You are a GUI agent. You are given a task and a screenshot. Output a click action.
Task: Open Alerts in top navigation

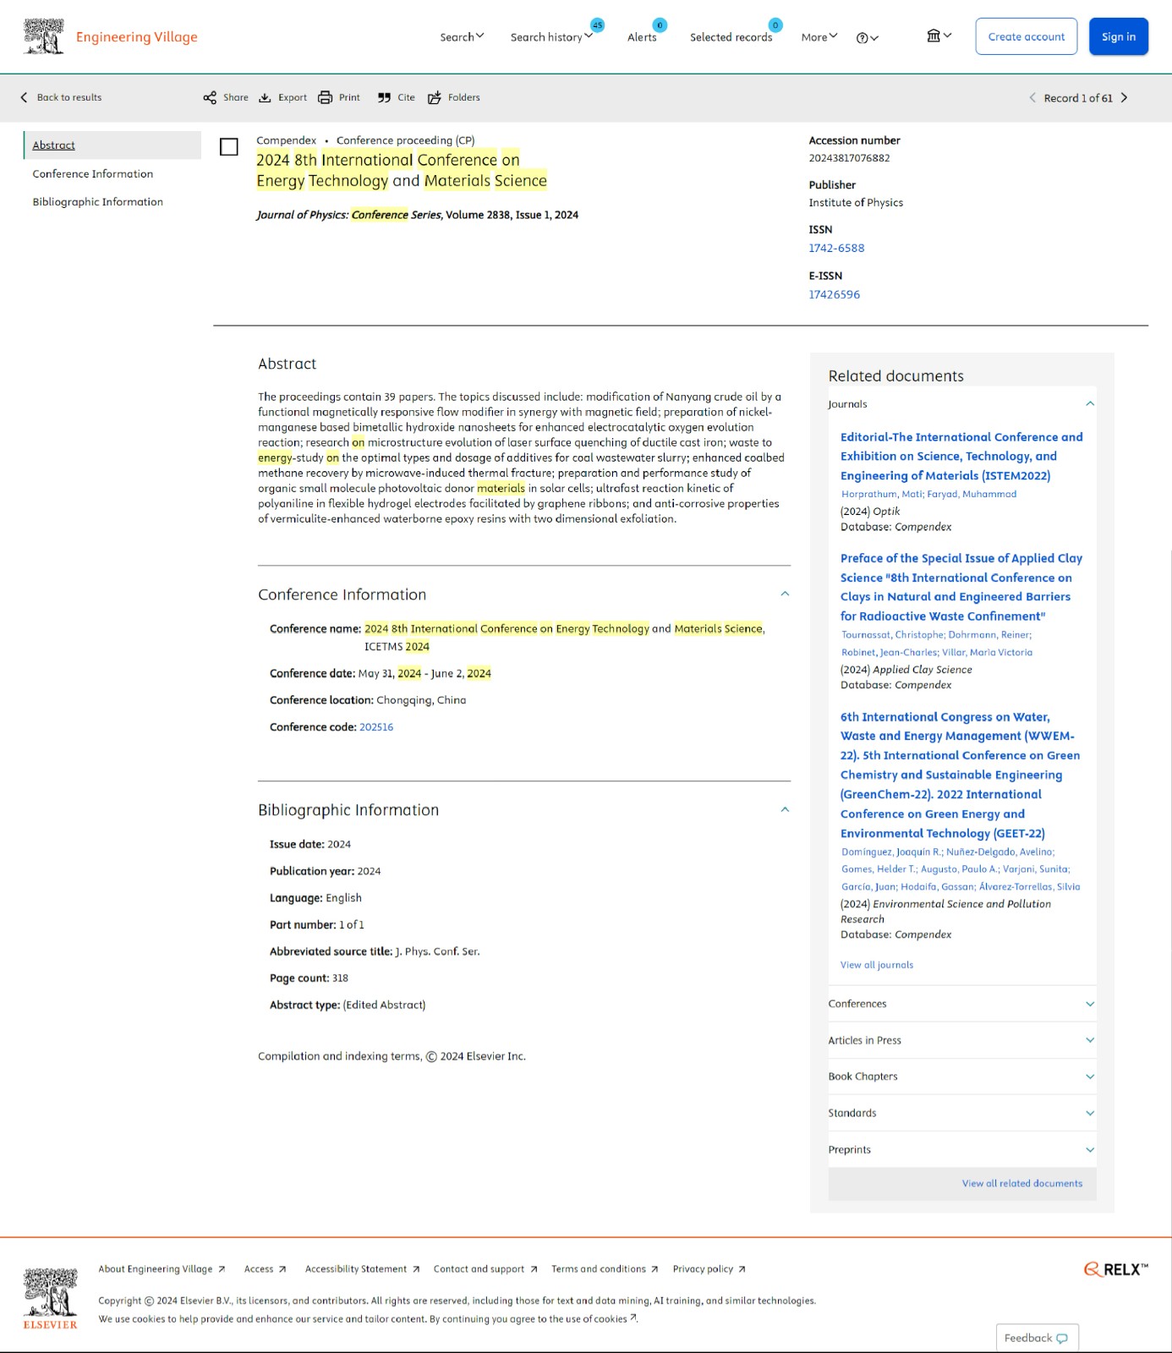click(x=642, y=37)
